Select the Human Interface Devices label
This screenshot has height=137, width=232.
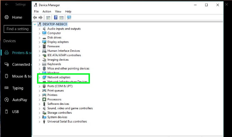63,51
